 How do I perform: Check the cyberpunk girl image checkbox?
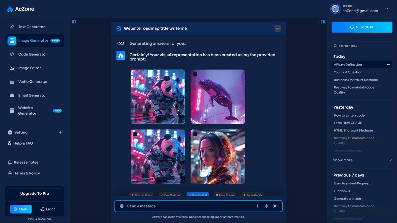[x=195, y=134]
